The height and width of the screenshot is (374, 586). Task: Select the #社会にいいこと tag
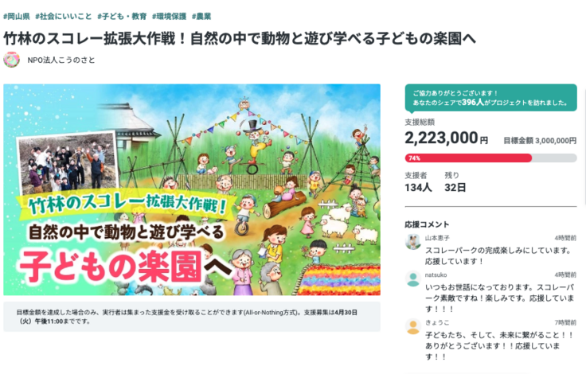point(63,16)
